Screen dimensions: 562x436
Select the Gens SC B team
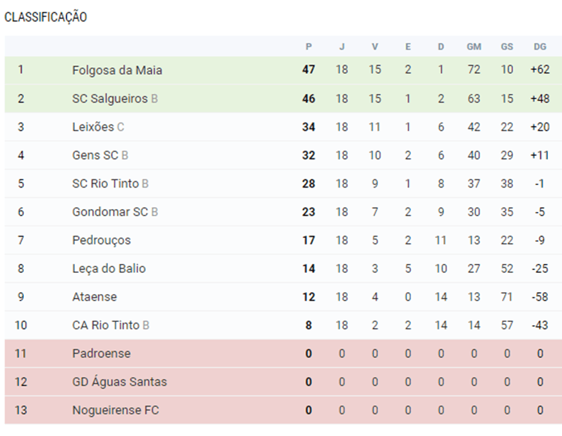click(100, 155)
